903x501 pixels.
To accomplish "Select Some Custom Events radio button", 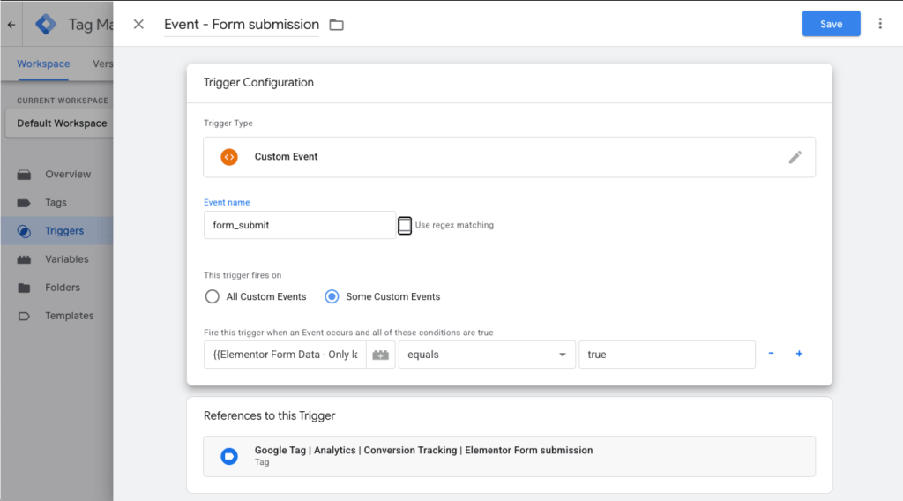I will 332,296.
